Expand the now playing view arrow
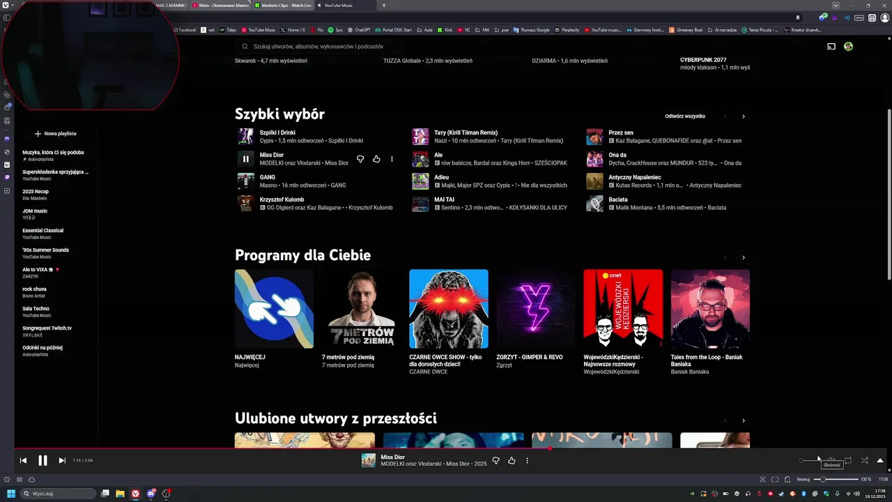Viewport: 892px width, 502px height. [880, 460]
